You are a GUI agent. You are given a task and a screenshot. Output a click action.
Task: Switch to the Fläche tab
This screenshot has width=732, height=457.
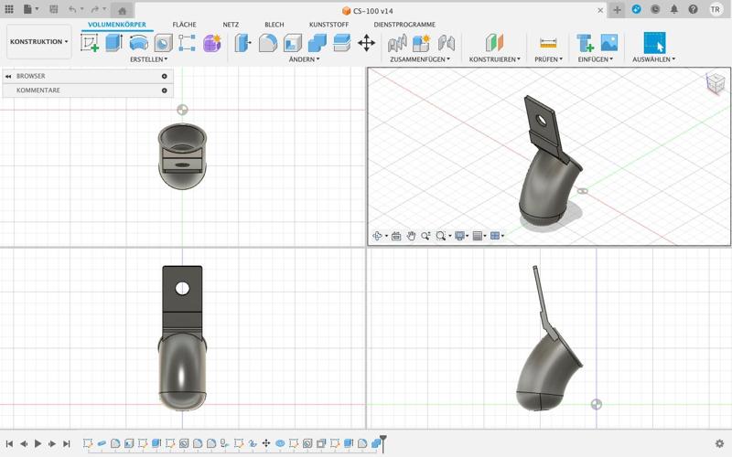tap(184, 25)
